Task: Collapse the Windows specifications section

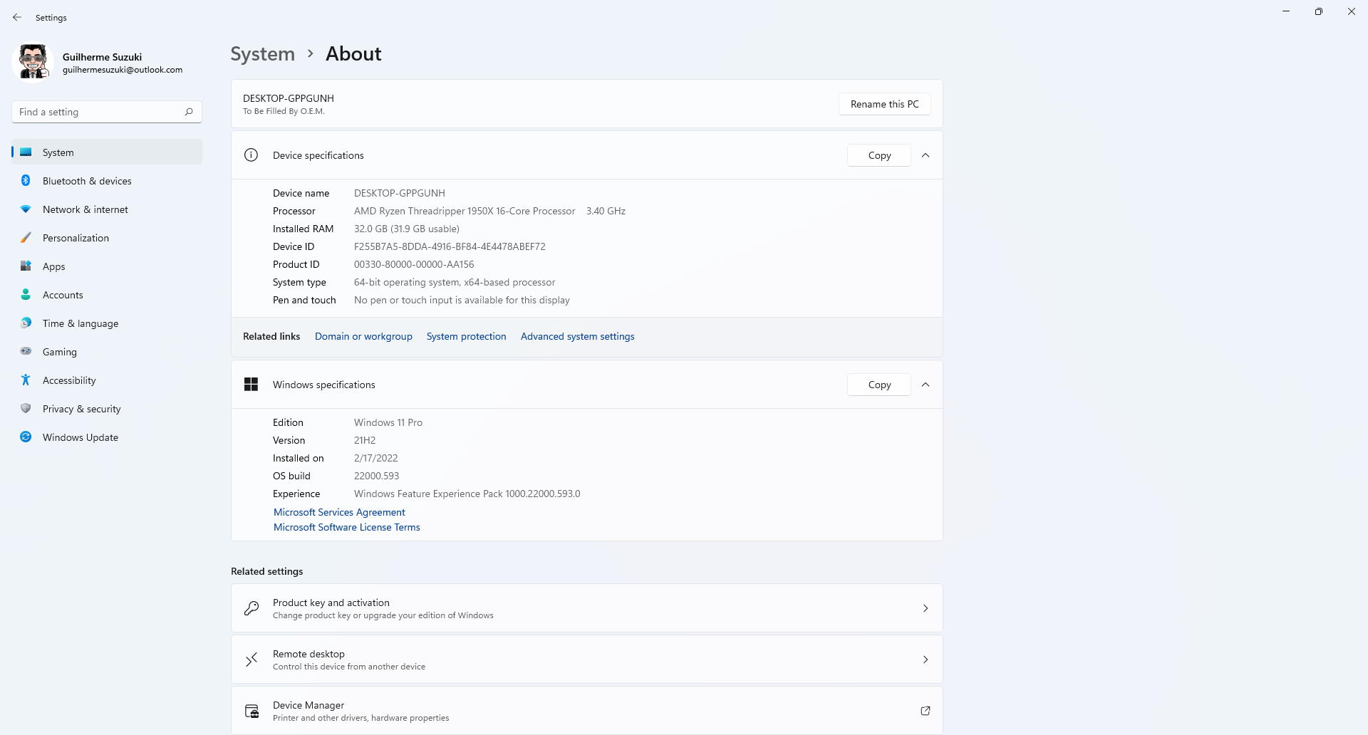Action: pyautogui.click(x=925, y=385)
